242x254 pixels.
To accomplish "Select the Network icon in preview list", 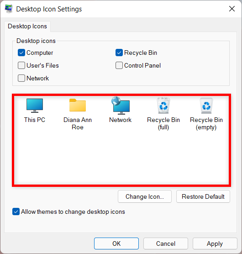I will click(x=121, y=106).
